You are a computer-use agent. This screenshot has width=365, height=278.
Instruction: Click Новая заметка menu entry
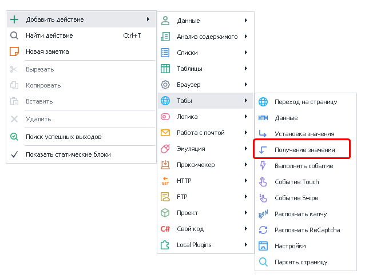(47, 51)
